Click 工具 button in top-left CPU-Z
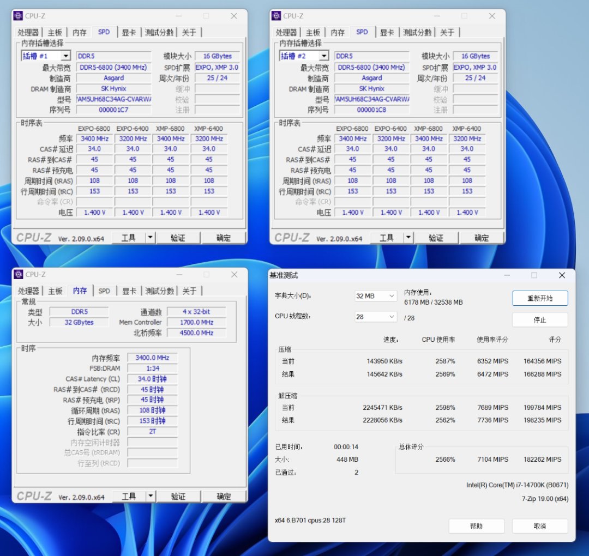The width and height of the screenshot is (589, 556). pyautogui.click(x=129, y=238)
